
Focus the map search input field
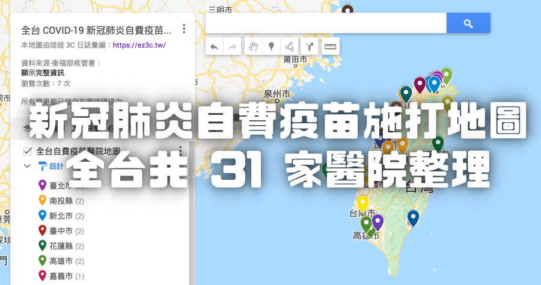coord(326,23)
